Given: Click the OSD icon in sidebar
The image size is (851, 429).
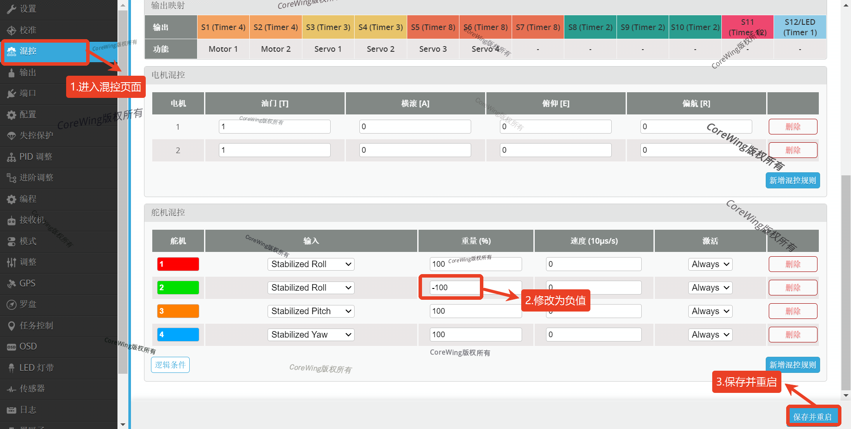Looking at the screenshot, I should (x=11, y=347).
